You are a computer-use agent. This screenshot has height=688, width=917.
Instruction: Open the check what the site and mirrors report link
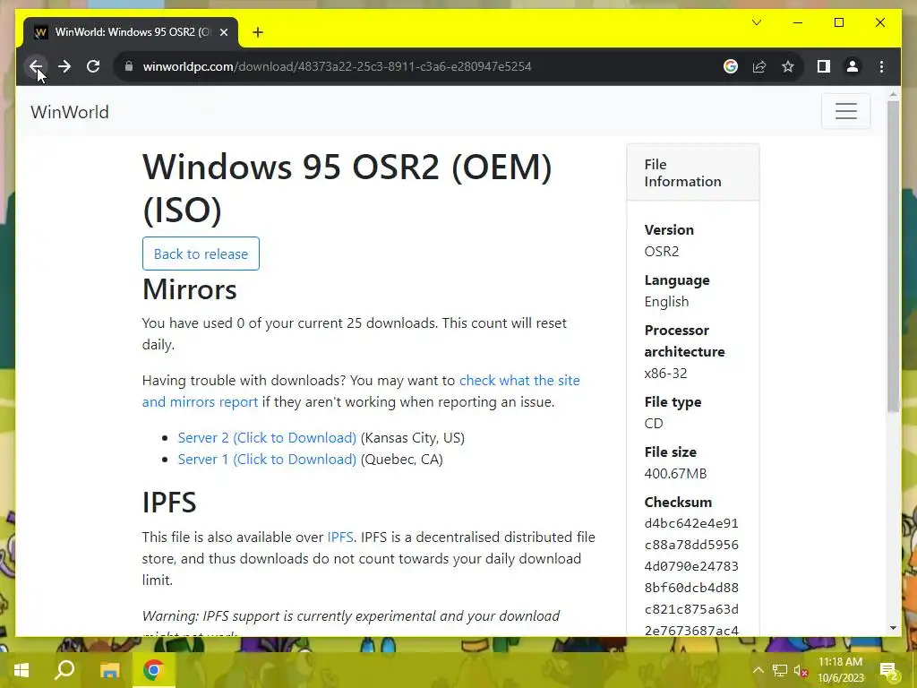point(361,391)
